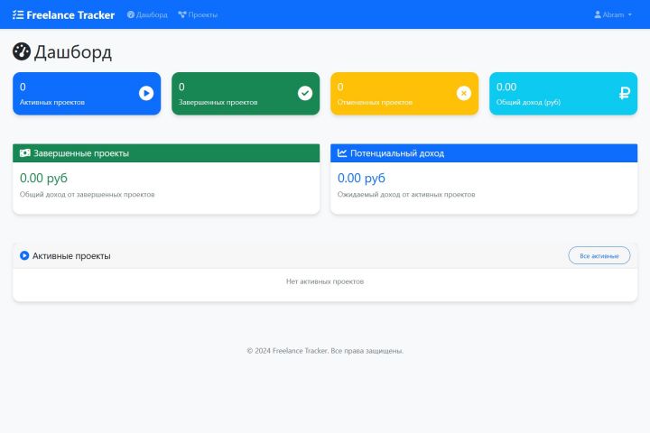Click the Freelance Tracker brand logo
Viewport: 650px width, 433px height.
click(63, 15)
